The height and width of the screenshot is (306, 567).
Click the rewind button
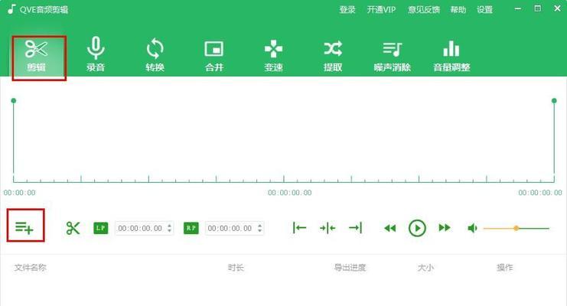pos(389,228)
